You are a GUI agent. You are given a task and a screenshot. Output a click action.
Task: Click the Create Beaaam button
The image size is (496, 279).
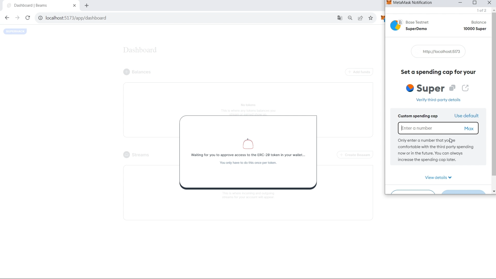355,155
